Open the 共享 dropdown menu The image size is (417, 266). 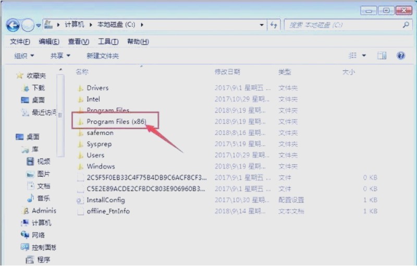[60, 56]
